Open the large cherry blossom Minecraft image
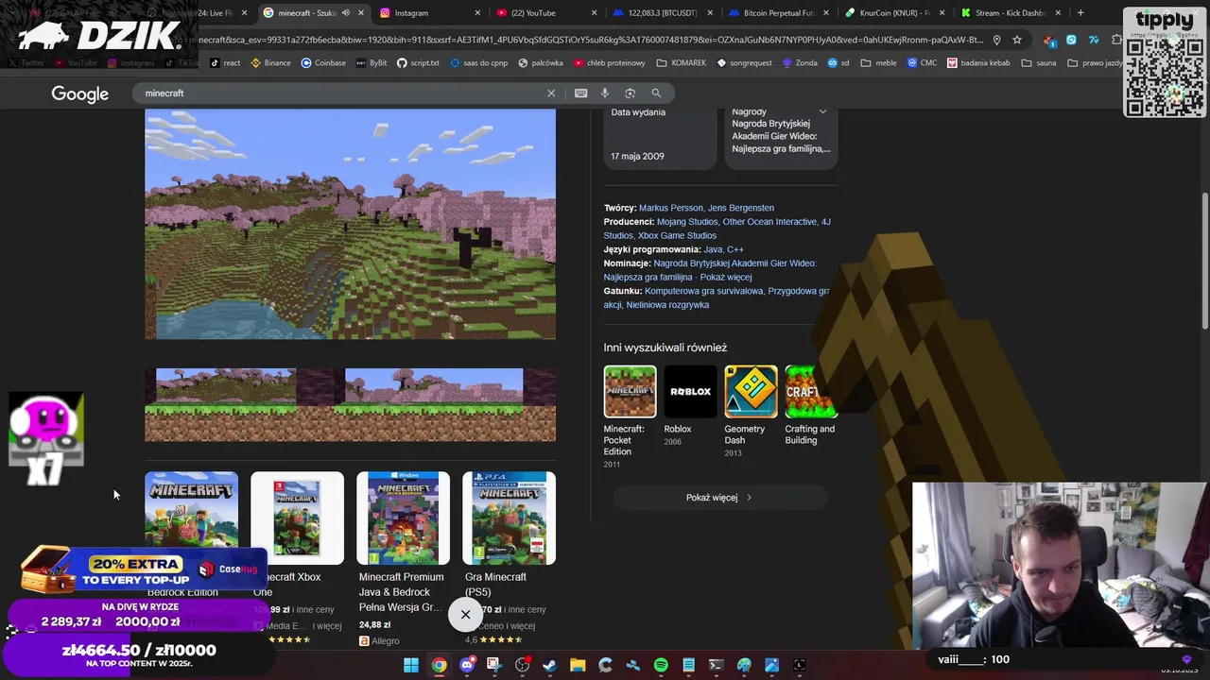Image resolution: width=1210 pixels, height=680 pixels. pos(350,224)
